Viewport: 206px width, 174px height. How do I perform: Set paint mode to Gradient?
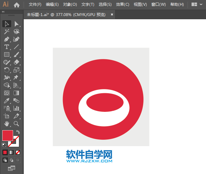[12, 152]
